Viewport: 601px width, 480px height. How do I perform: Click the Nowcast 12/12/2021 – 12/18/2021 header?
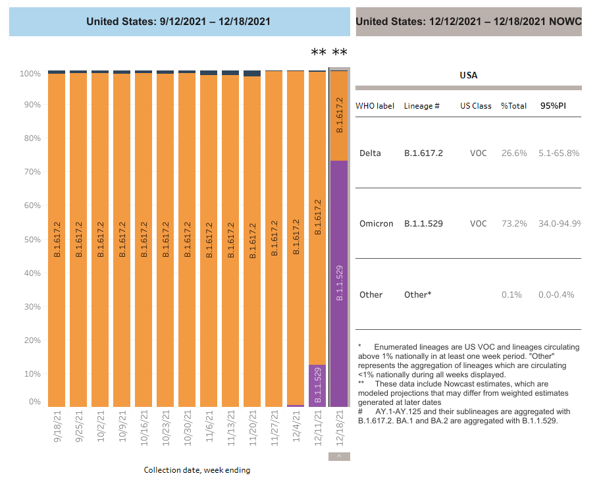coord(469,22)
